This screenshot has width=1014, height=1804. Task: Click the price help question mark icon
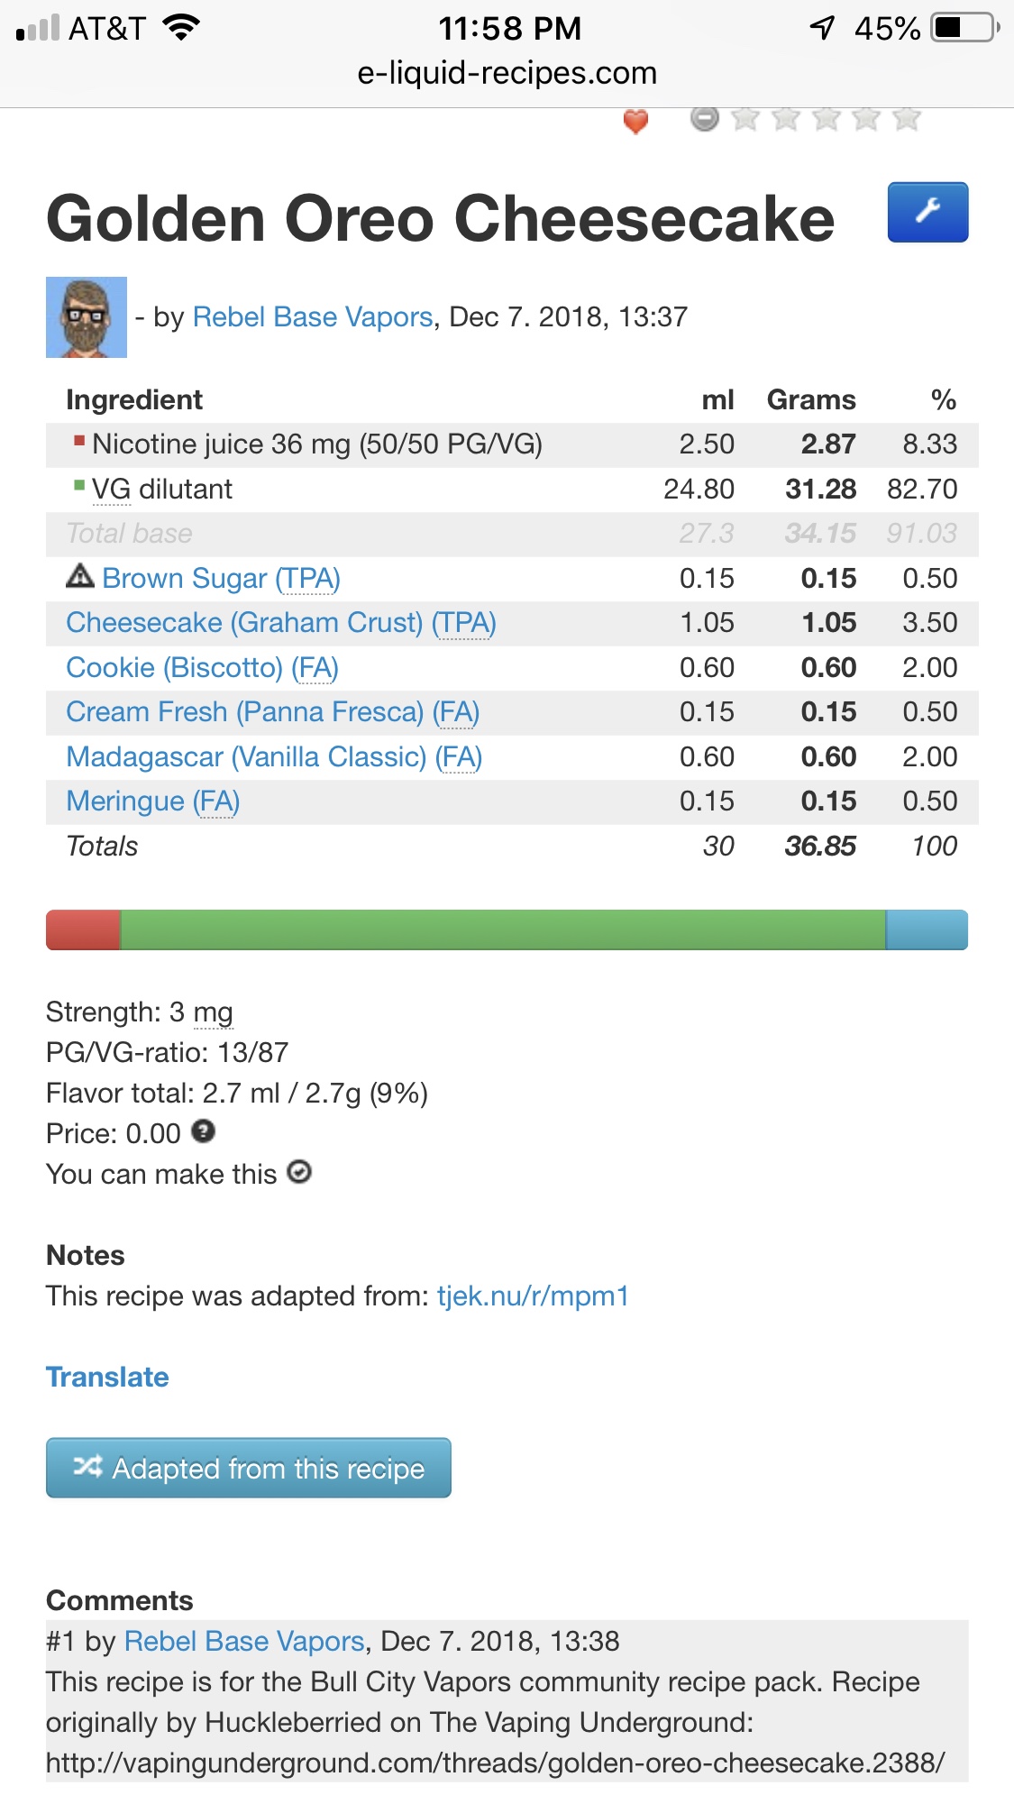pyautogui.click(x=204, y=1131)
